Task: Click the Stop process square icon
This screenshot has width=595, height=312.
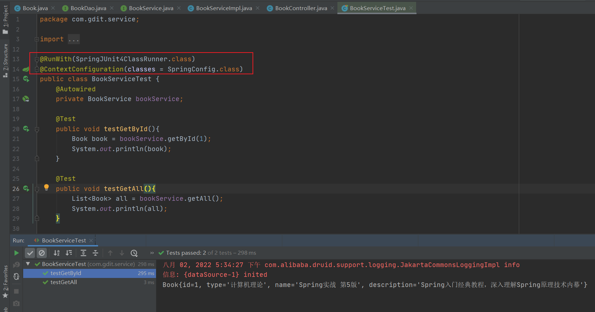Action: 16,291
